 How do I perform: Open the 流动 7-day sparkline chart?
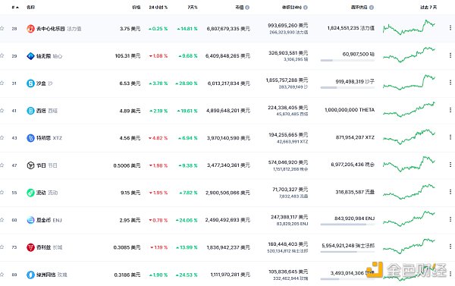(409, 191)
